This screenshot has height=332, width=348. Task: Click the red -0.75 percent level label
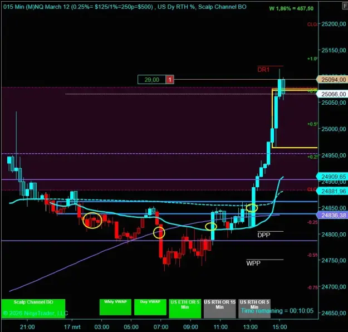point(312,287)
